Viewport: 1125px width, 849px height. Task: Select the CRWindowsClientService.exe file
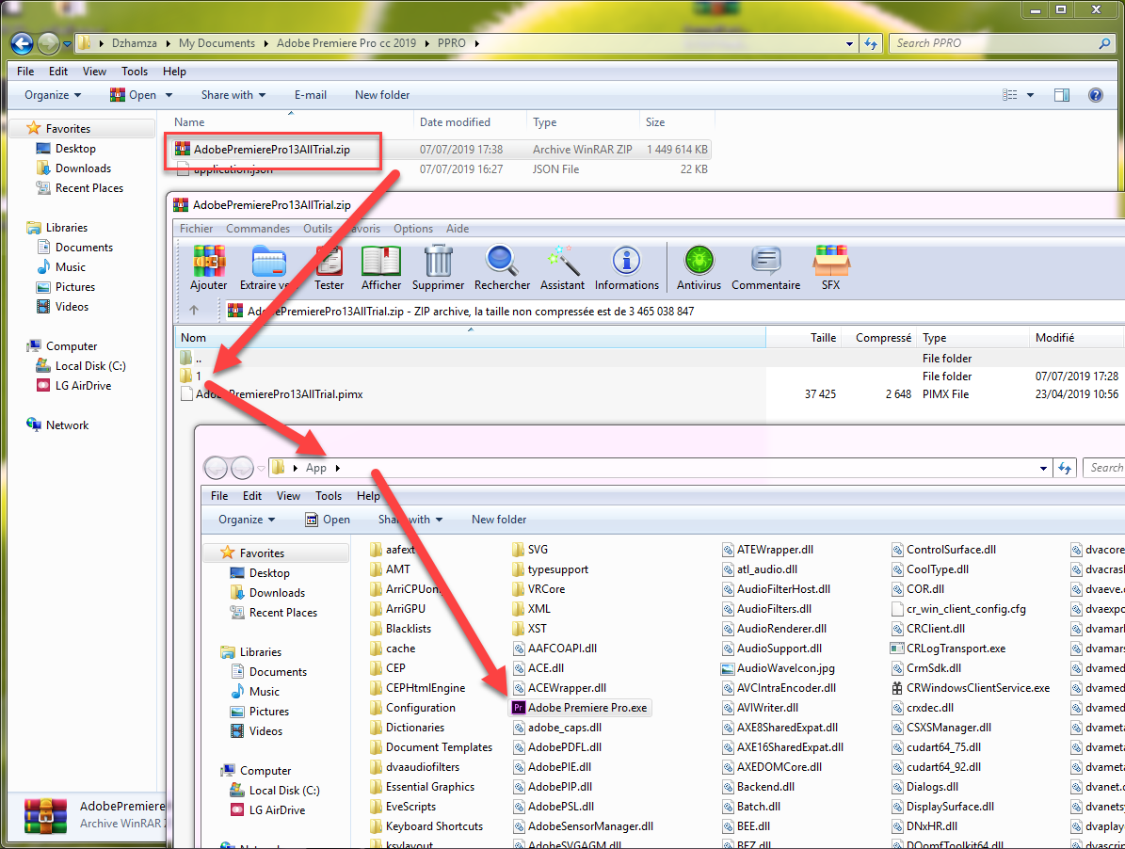(971, 688)
